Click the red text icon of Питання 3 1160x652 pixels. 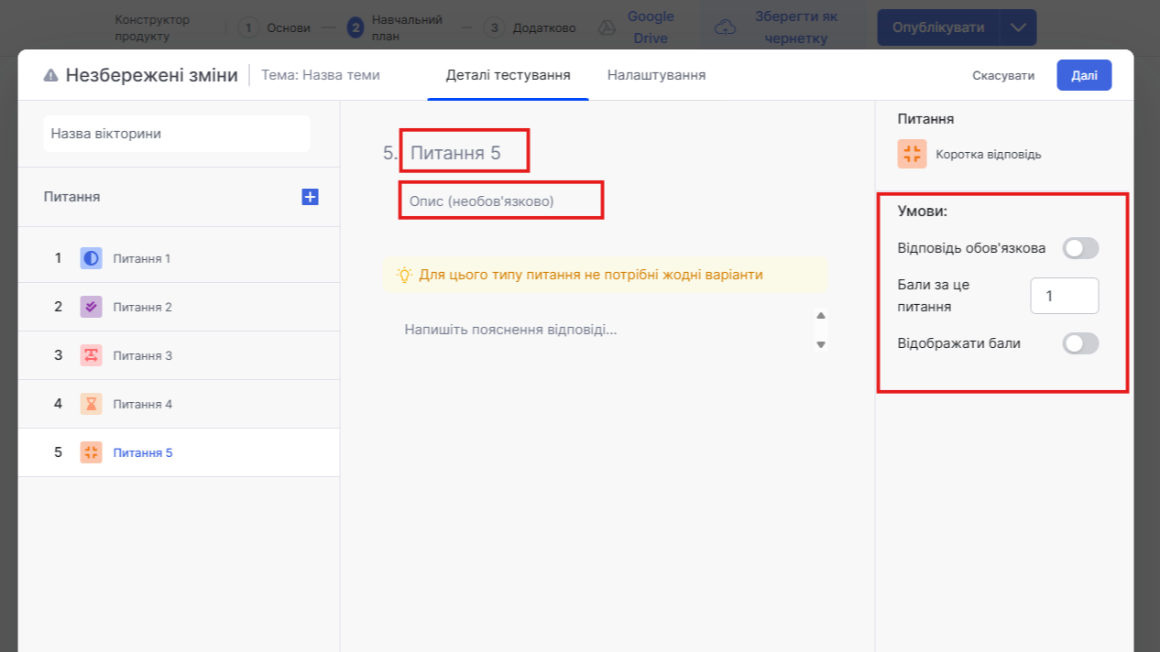point(91,355)
